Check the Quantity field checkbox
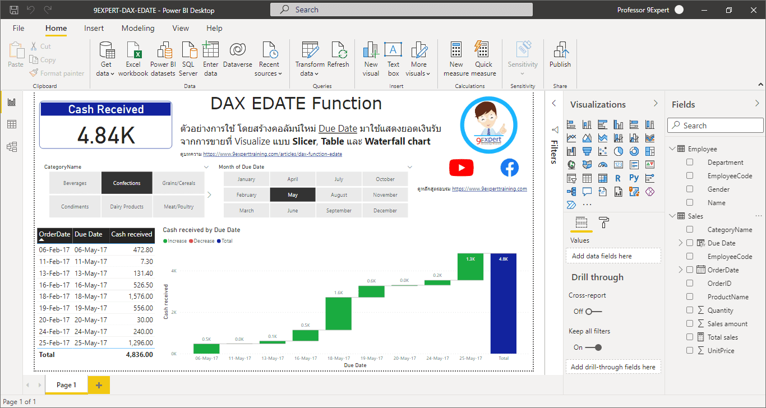The height and width of the screenshot is (408, 766). click(x=689, y=310)
